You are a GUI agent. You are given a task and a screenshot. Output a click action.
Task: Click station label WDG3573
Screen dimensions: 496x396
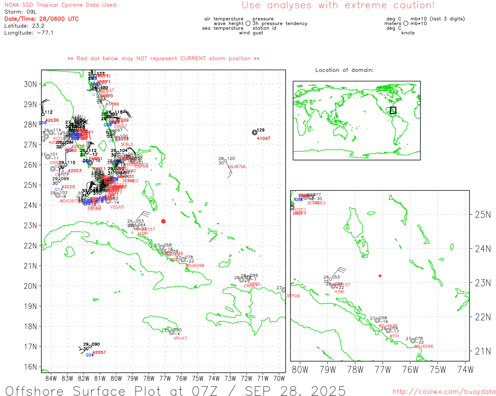pos(69,201)
